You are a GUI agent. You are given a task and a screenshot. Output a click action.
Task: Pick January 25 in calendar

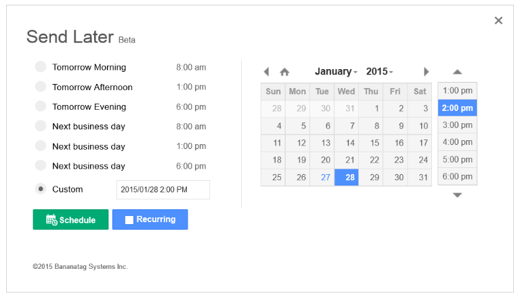click(x=273, y=177)
